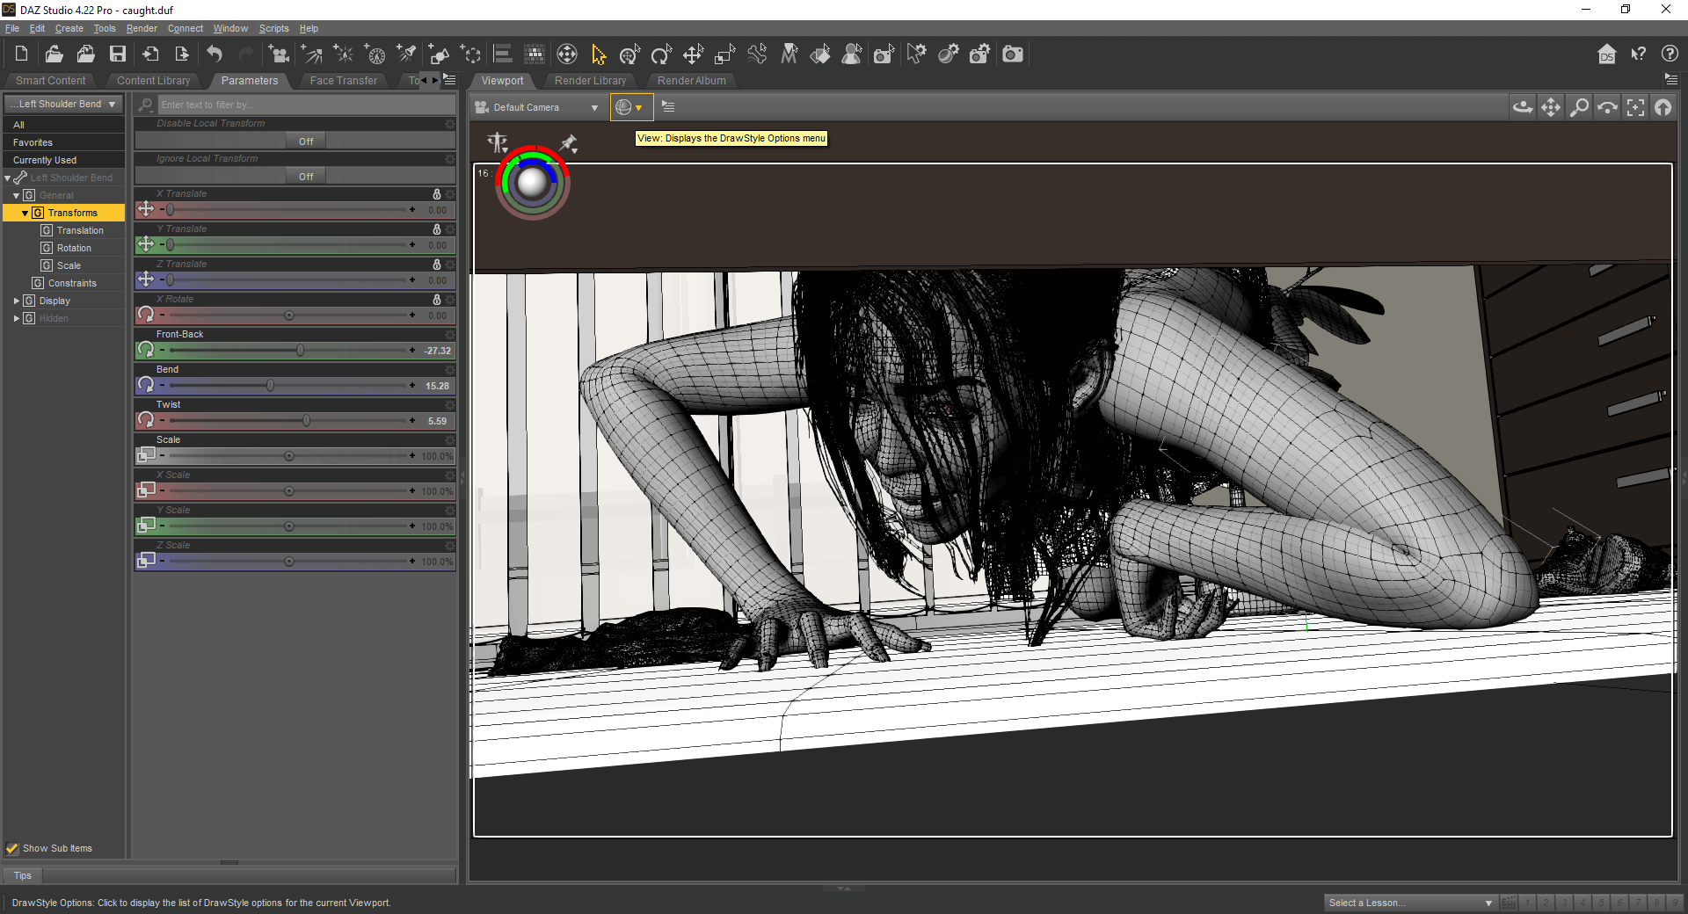This screenshot has width=1688, height=914.
Task: Click the viewport orbit control icon
Action: coord(1523,107)
